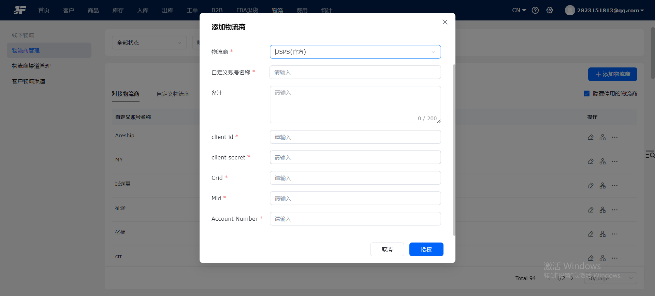This screenshot has width=655, height=296.
Task: Open the 50/page size dropdown
Action: pos(610,278)
